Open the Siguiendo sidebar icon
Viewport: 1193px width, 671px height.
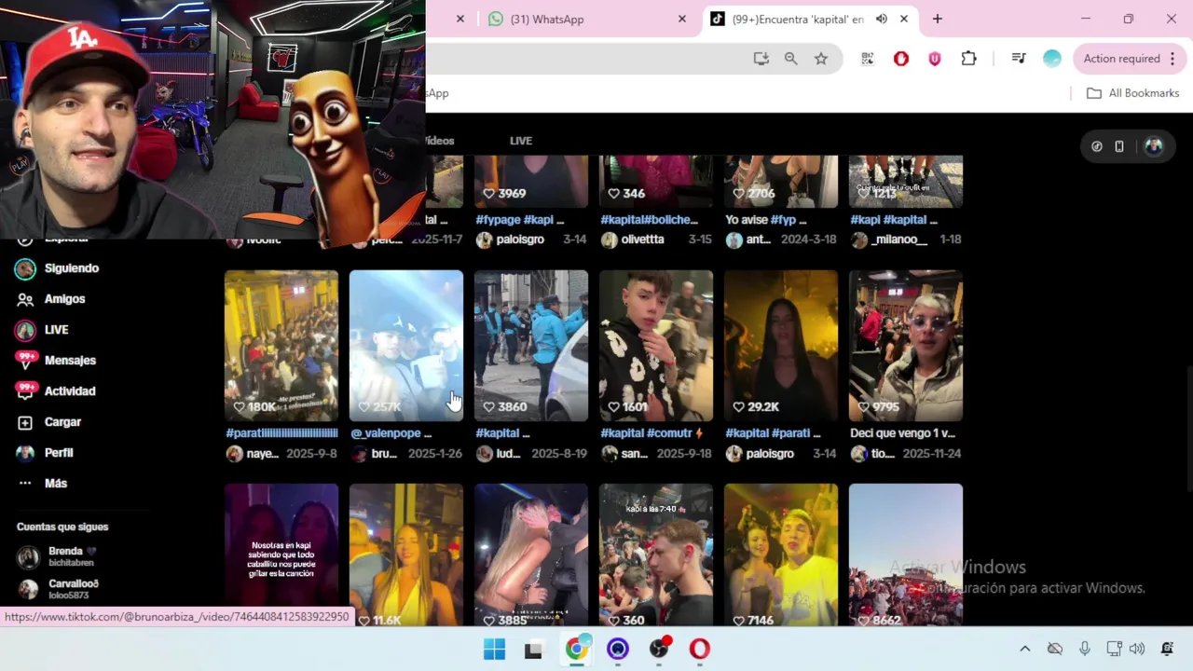[x=25, y=268]
